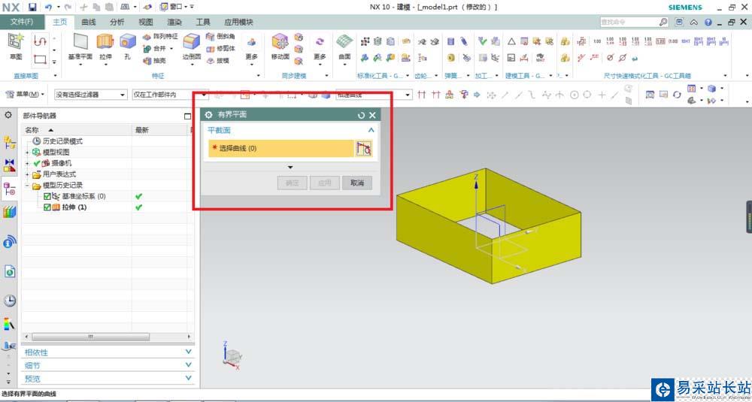Open the 仅在工作部件内 scope dropdown
This screenshot has width=752, height=402.
[x=170, y=95]
